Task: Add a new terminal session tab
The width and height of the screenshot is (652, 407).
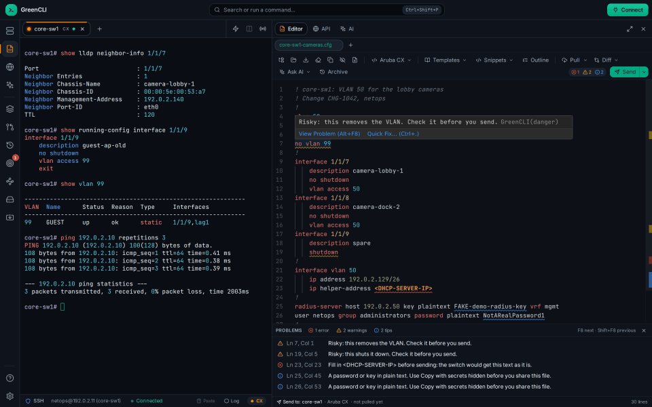Action: point(99,28)
